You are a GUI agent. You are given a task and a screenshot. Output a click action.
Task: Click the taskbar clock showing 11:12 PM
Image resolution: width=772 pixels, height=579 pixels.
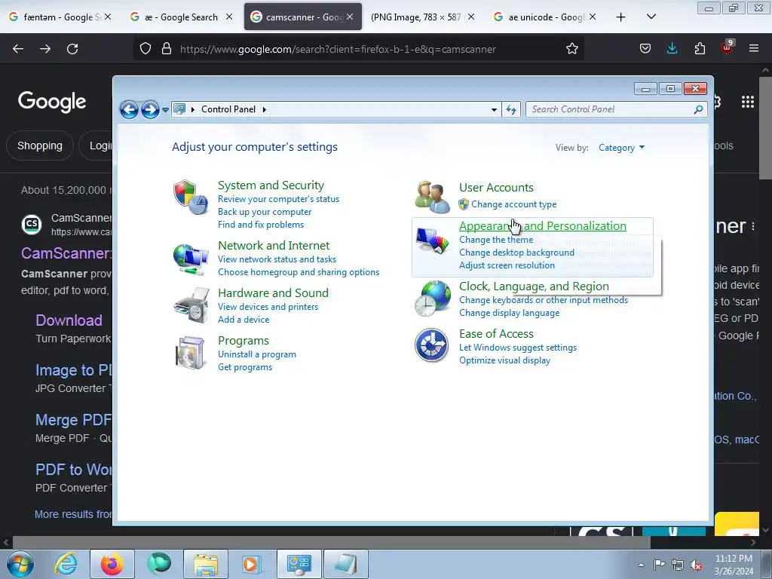pos(734,565)
